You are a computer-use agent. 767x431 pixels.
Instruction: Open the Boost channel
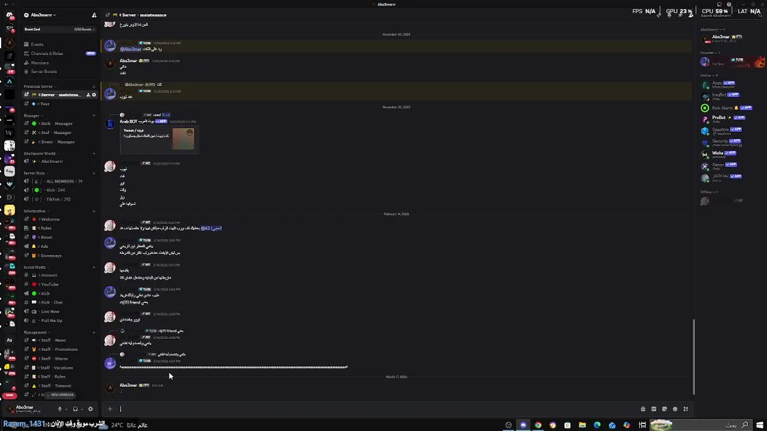59,237
